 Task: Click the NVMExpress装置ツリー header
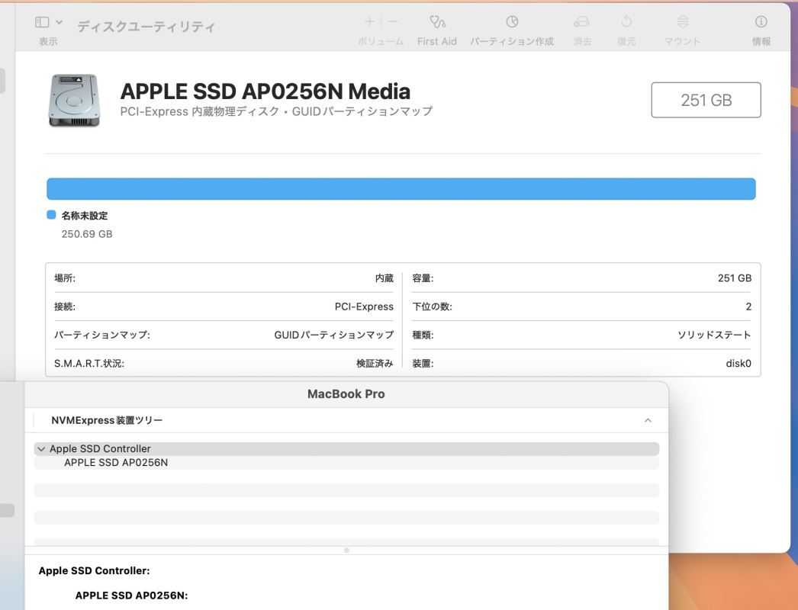[107, 420]
